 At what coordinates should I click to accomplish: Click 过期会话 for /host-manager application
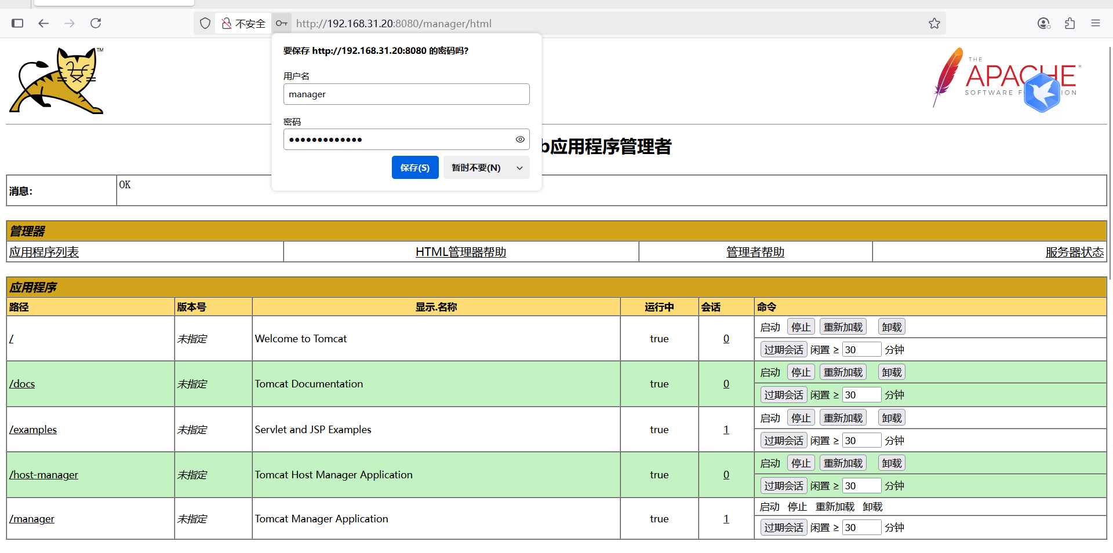pyautogui.click(x=784, y=486)
